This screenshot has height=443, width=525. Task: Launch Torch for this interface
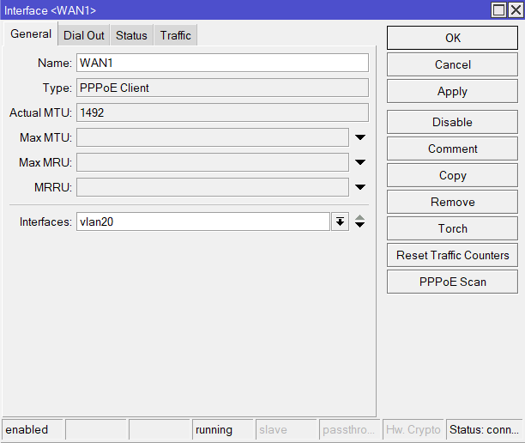tap(452, 228)
